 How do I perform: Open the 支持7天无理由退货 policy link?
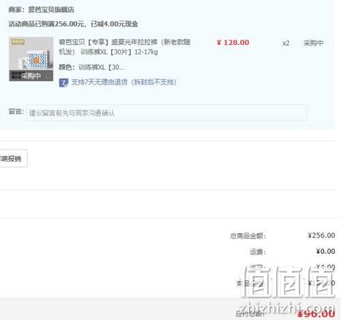point(124,82)
